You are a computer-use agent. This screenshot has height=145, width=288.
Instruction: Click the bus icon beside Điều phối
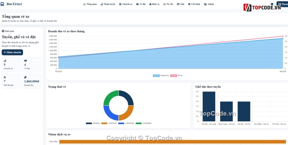coord(3,31)
